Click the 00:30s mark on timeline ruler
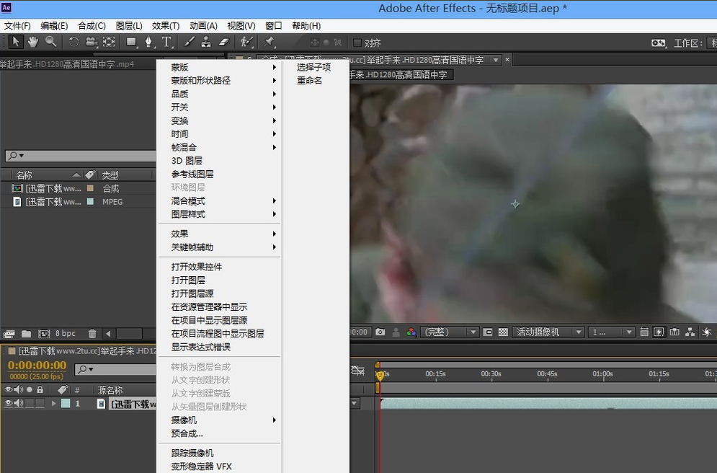Screen dimensions: 717x473 coord(491,374)
